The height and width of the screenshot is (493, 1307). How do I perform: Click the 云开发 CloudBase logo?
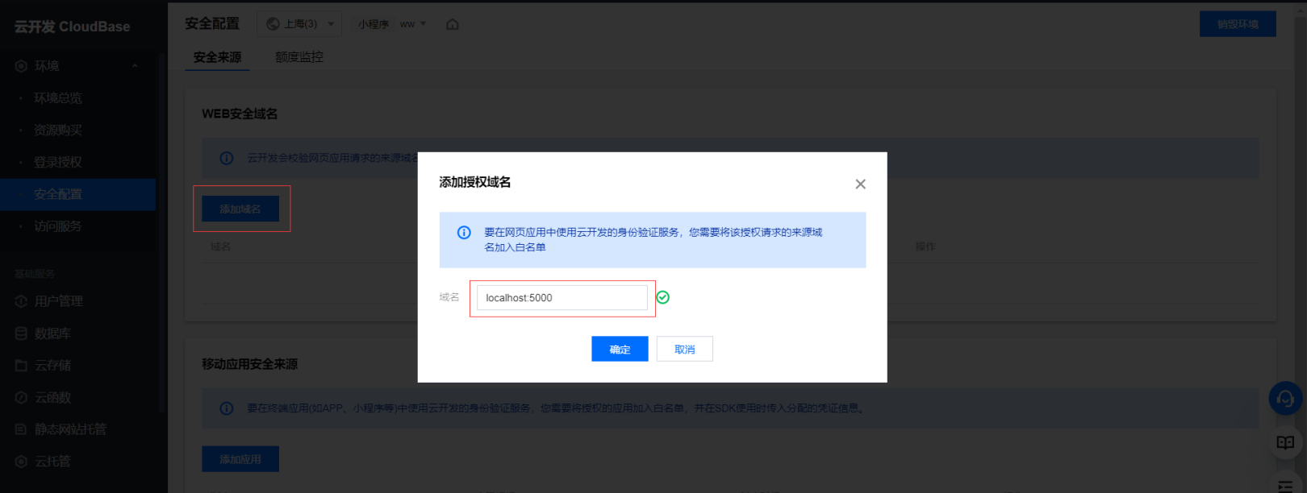pos(72,27)
